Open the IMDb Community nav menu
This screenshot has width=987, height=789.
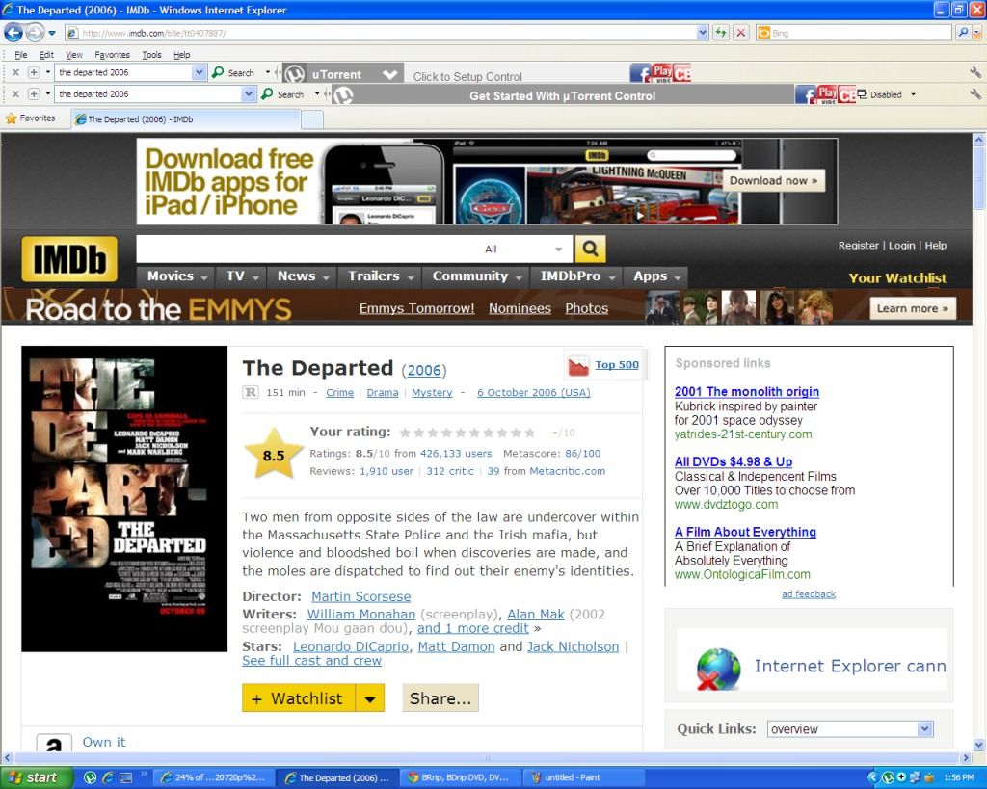[477, 276]
